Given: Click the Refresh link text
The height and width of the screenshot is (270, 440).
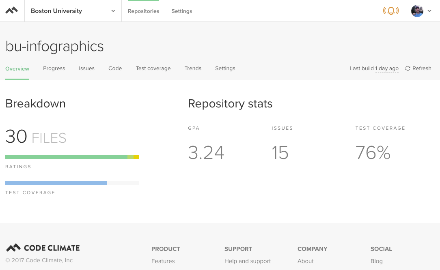Looking at the screenshot, I should pyautogui.click(x=422, y=69).
